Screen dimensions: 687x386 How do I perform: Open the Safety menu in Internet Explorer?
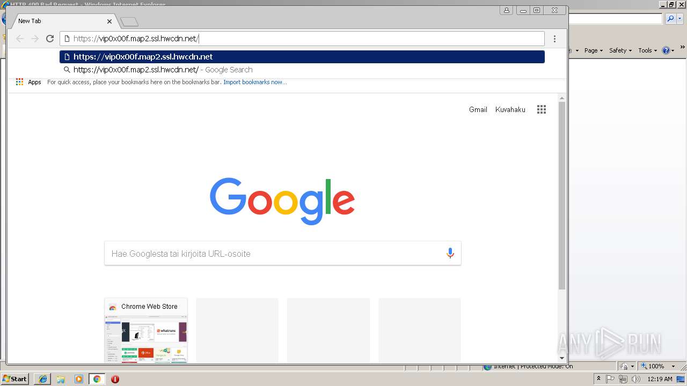coord(620,50)
